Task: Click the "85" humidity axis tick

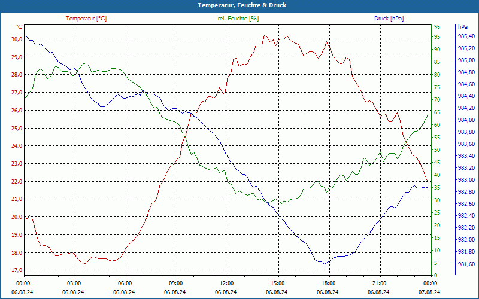Action: 437,62
